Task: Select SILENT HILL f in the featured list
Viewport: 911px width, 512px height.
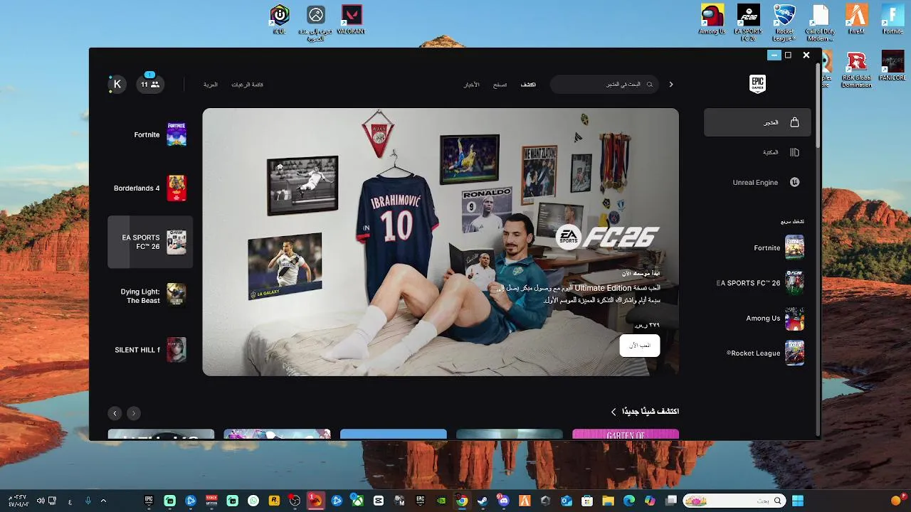Action: click(151, 350)
